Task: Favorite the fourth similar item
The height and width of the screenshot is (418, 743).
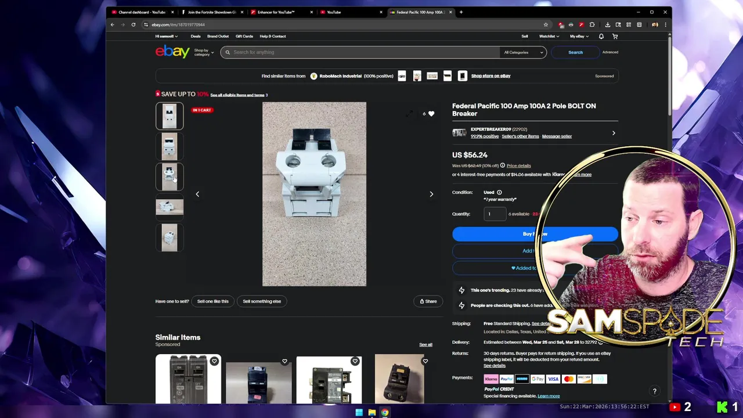Action: tap(425, 361)
